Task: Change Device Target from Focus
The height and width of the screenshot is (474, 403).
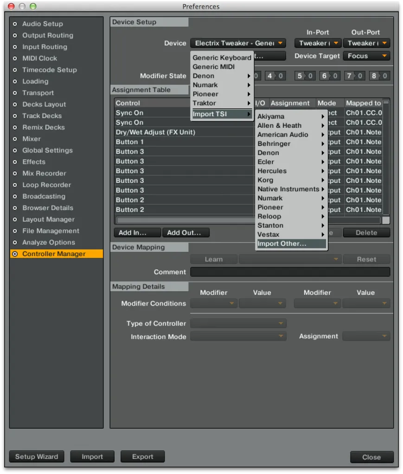Action: pyautogui.click(x=366, y=56)
